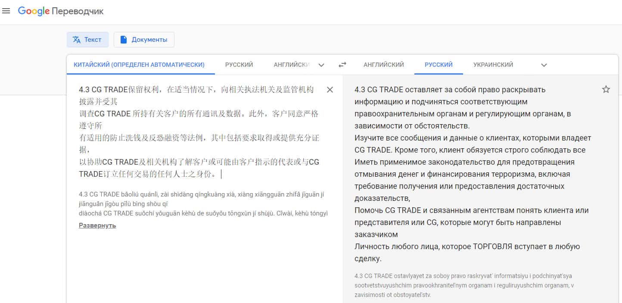Star this translation to save it
The height and width of the screenshot is (303, 622).
[606, 90]
